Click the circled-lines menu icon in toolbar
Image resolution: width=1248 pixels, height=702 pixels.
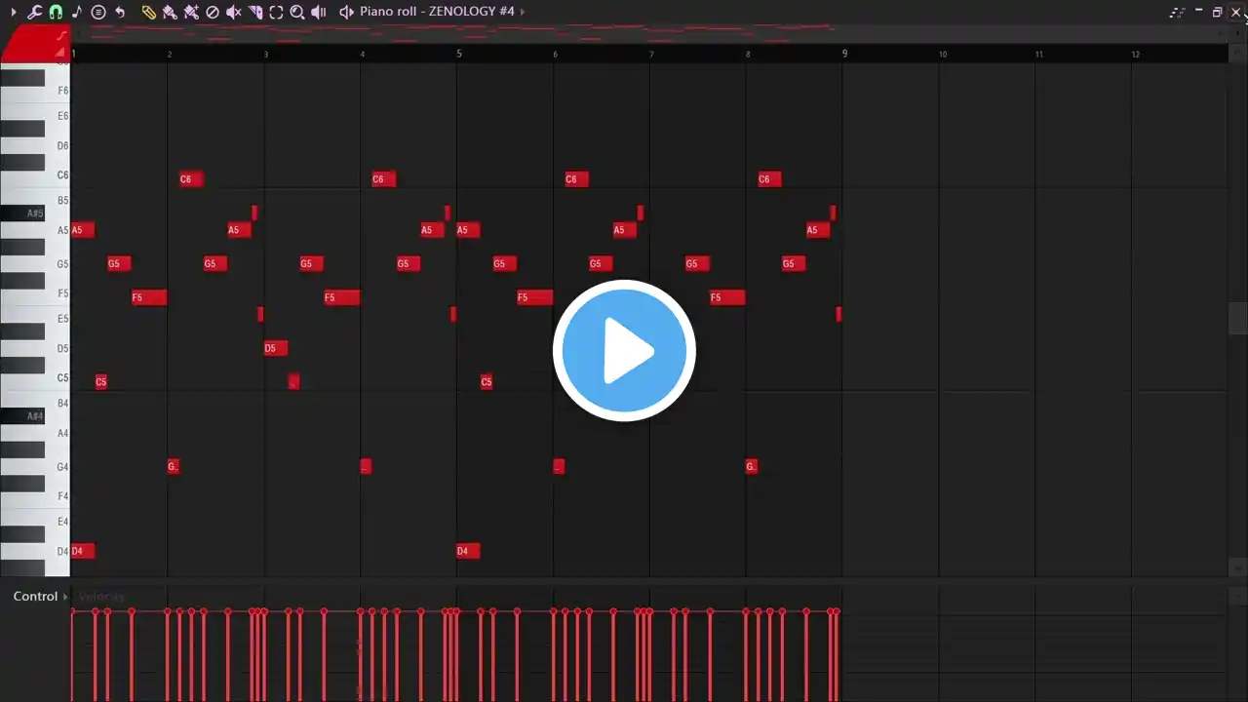pyautogui.click(x=98, y=12)
